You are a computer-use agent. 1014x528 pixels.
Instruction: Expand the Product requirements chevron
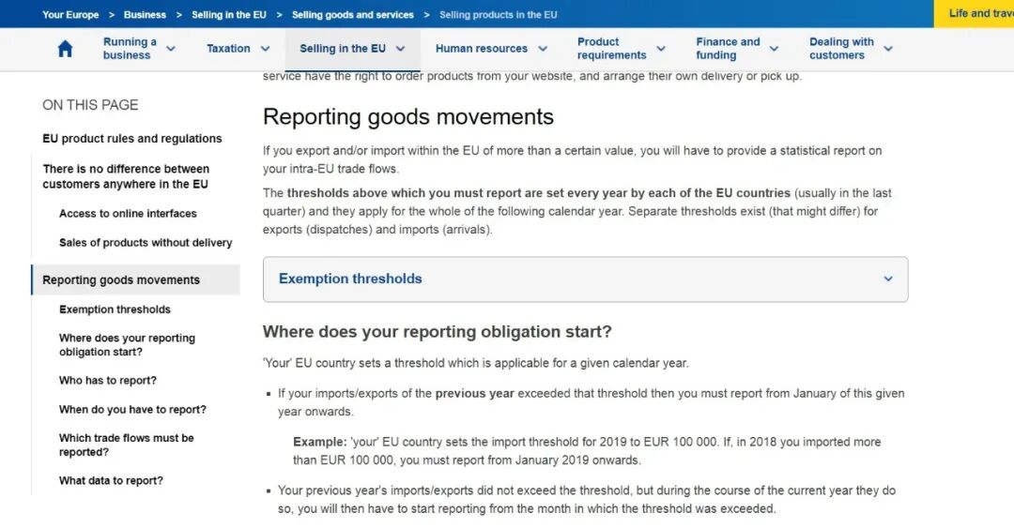661,49
